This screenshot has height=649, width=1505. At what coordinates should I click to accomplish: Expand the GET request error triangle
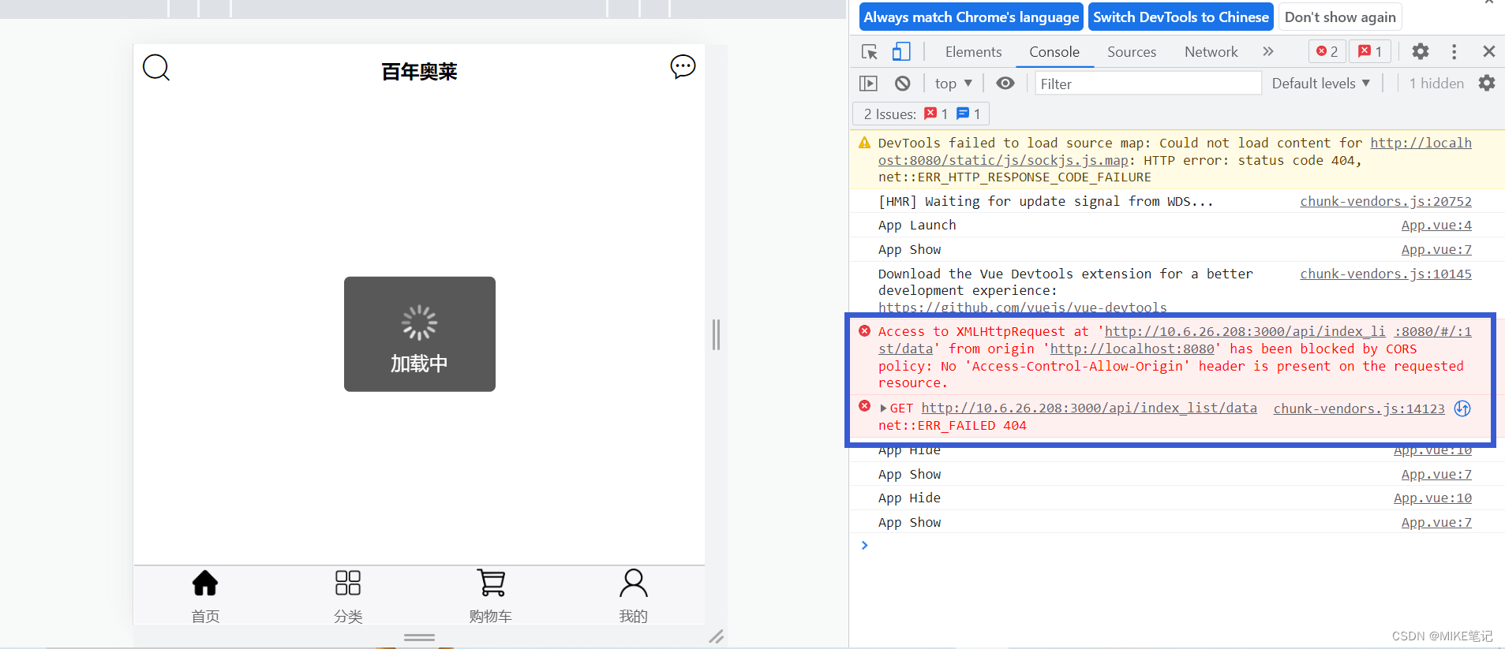click(883, 408)
